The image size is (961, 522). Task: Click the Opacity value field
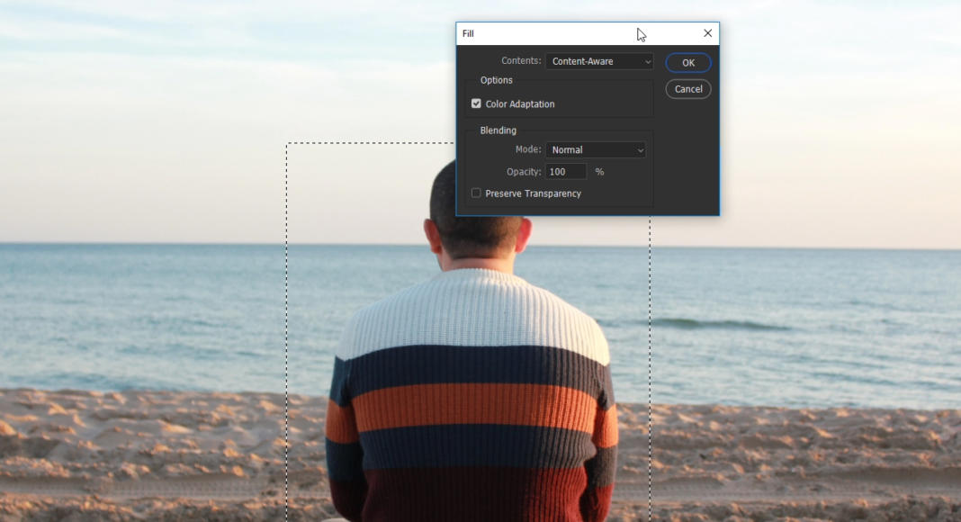point(566,172)
